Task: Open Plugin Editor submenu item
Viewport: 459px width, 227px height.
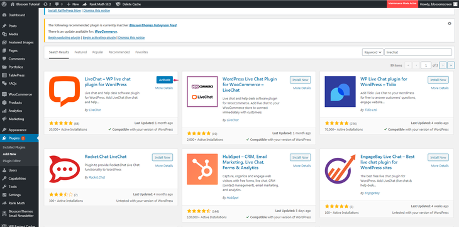Action: coord(12,161)
